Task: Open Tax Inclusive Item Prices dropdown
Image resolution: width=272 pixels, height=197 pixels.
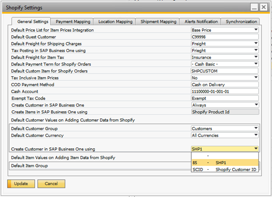Action: (x=256, y=78)
